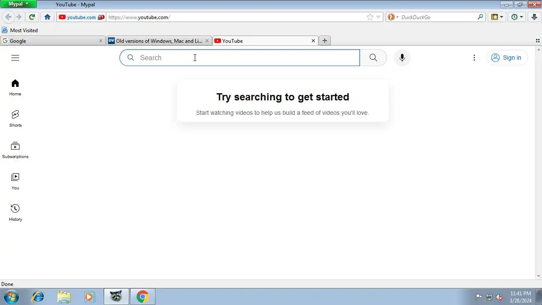Focus the YouTube Search input field
Image resolution: width=542 pixels, height=305 pixels.
click(x=240, y=58)
